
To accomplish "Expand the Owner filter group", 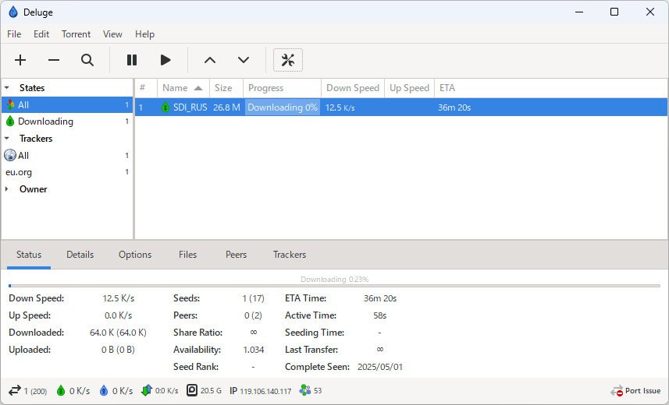I will pos(7,189).
